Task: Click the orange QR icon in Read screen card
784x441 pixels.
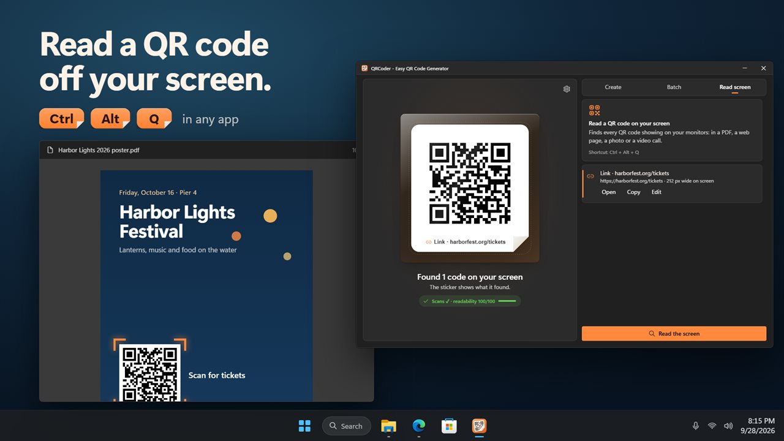Action: click(594, 110)
